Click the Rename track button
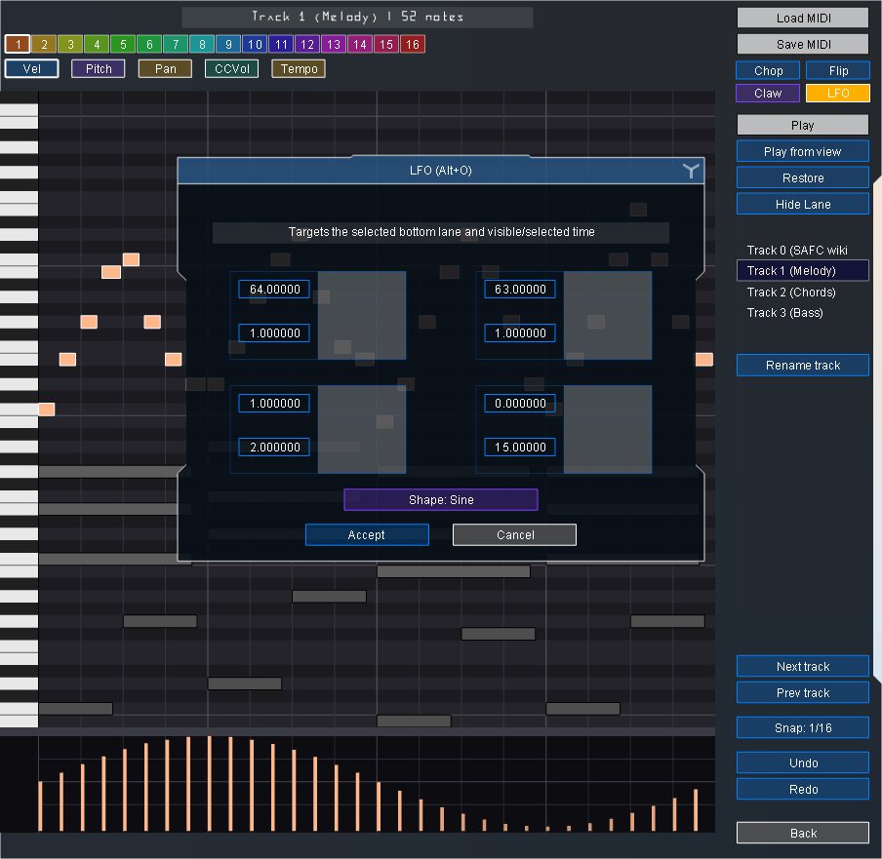This screenshot has height=859, width=882. 803,366
